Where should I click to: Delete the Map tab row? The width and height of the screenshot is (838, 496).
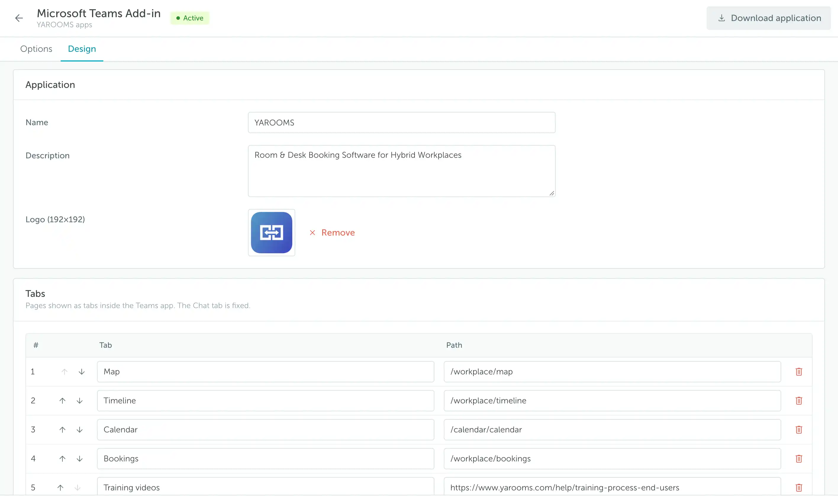799,372
